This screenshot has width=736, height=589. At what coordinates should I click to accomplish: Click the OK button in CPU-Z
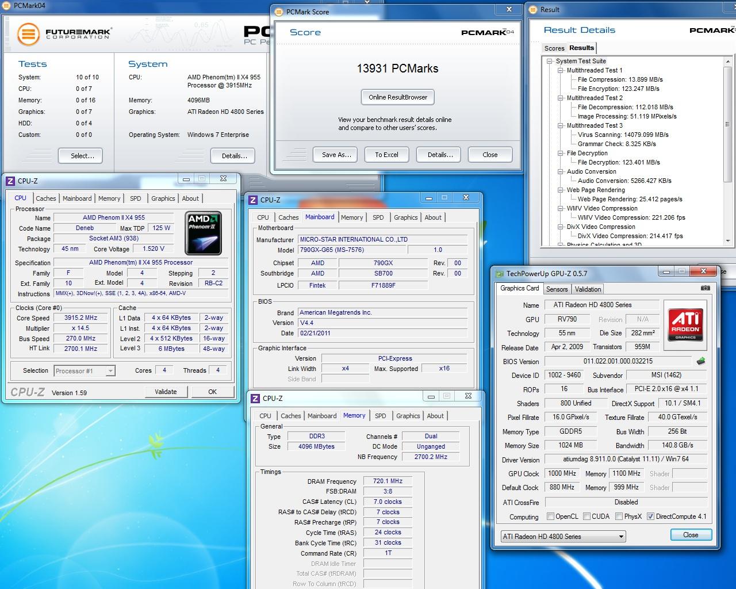[x=212, y=392]
